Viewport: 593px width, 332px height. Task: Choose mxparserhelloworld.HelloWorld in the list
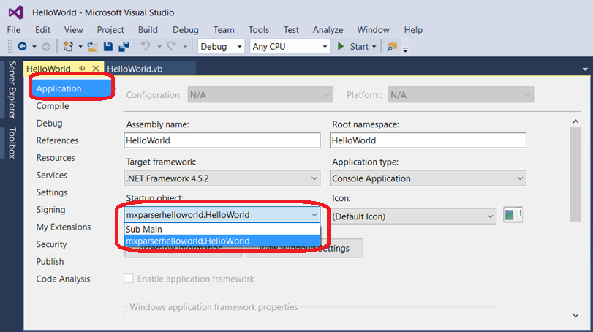pos(222,241)
